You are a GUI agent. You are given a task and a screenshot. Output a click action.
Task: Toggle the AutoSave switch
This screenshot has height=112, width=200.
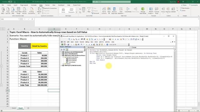pyautogui.click(x=10, y=2)
